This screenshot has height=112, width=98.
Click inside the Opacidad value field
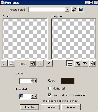[x=25, y=96]
